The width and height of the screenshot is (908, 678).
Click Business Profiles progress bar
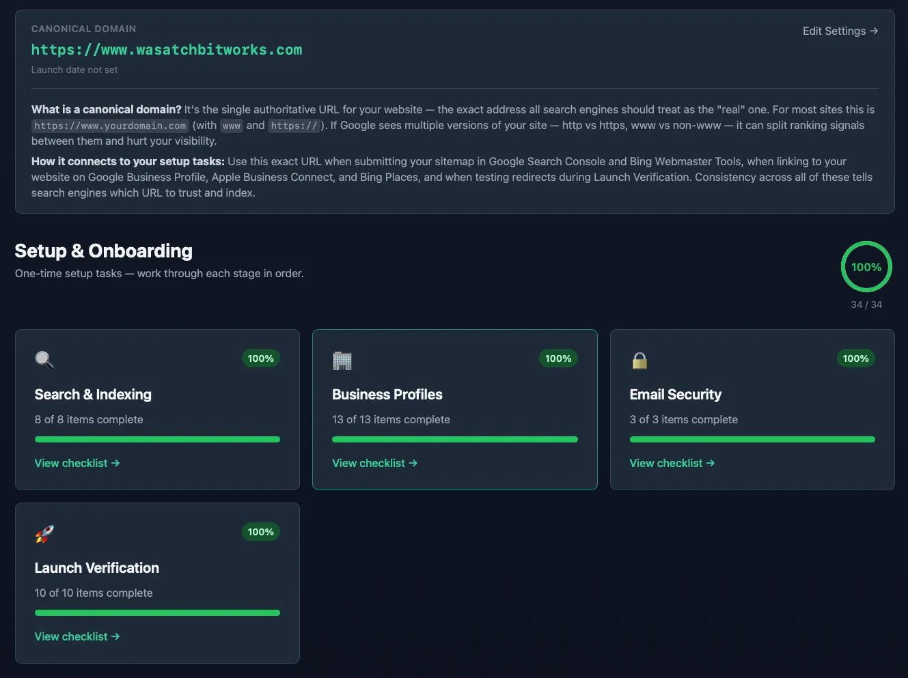[x=455, y=440]
